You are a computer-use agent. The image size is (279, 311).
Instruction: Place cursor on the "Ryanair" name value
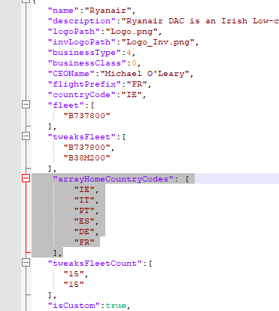108,11
